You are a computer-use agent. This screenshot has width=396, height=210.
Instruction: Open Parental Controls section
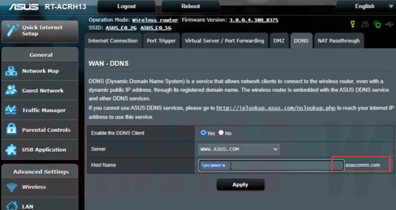coord(40,130)
